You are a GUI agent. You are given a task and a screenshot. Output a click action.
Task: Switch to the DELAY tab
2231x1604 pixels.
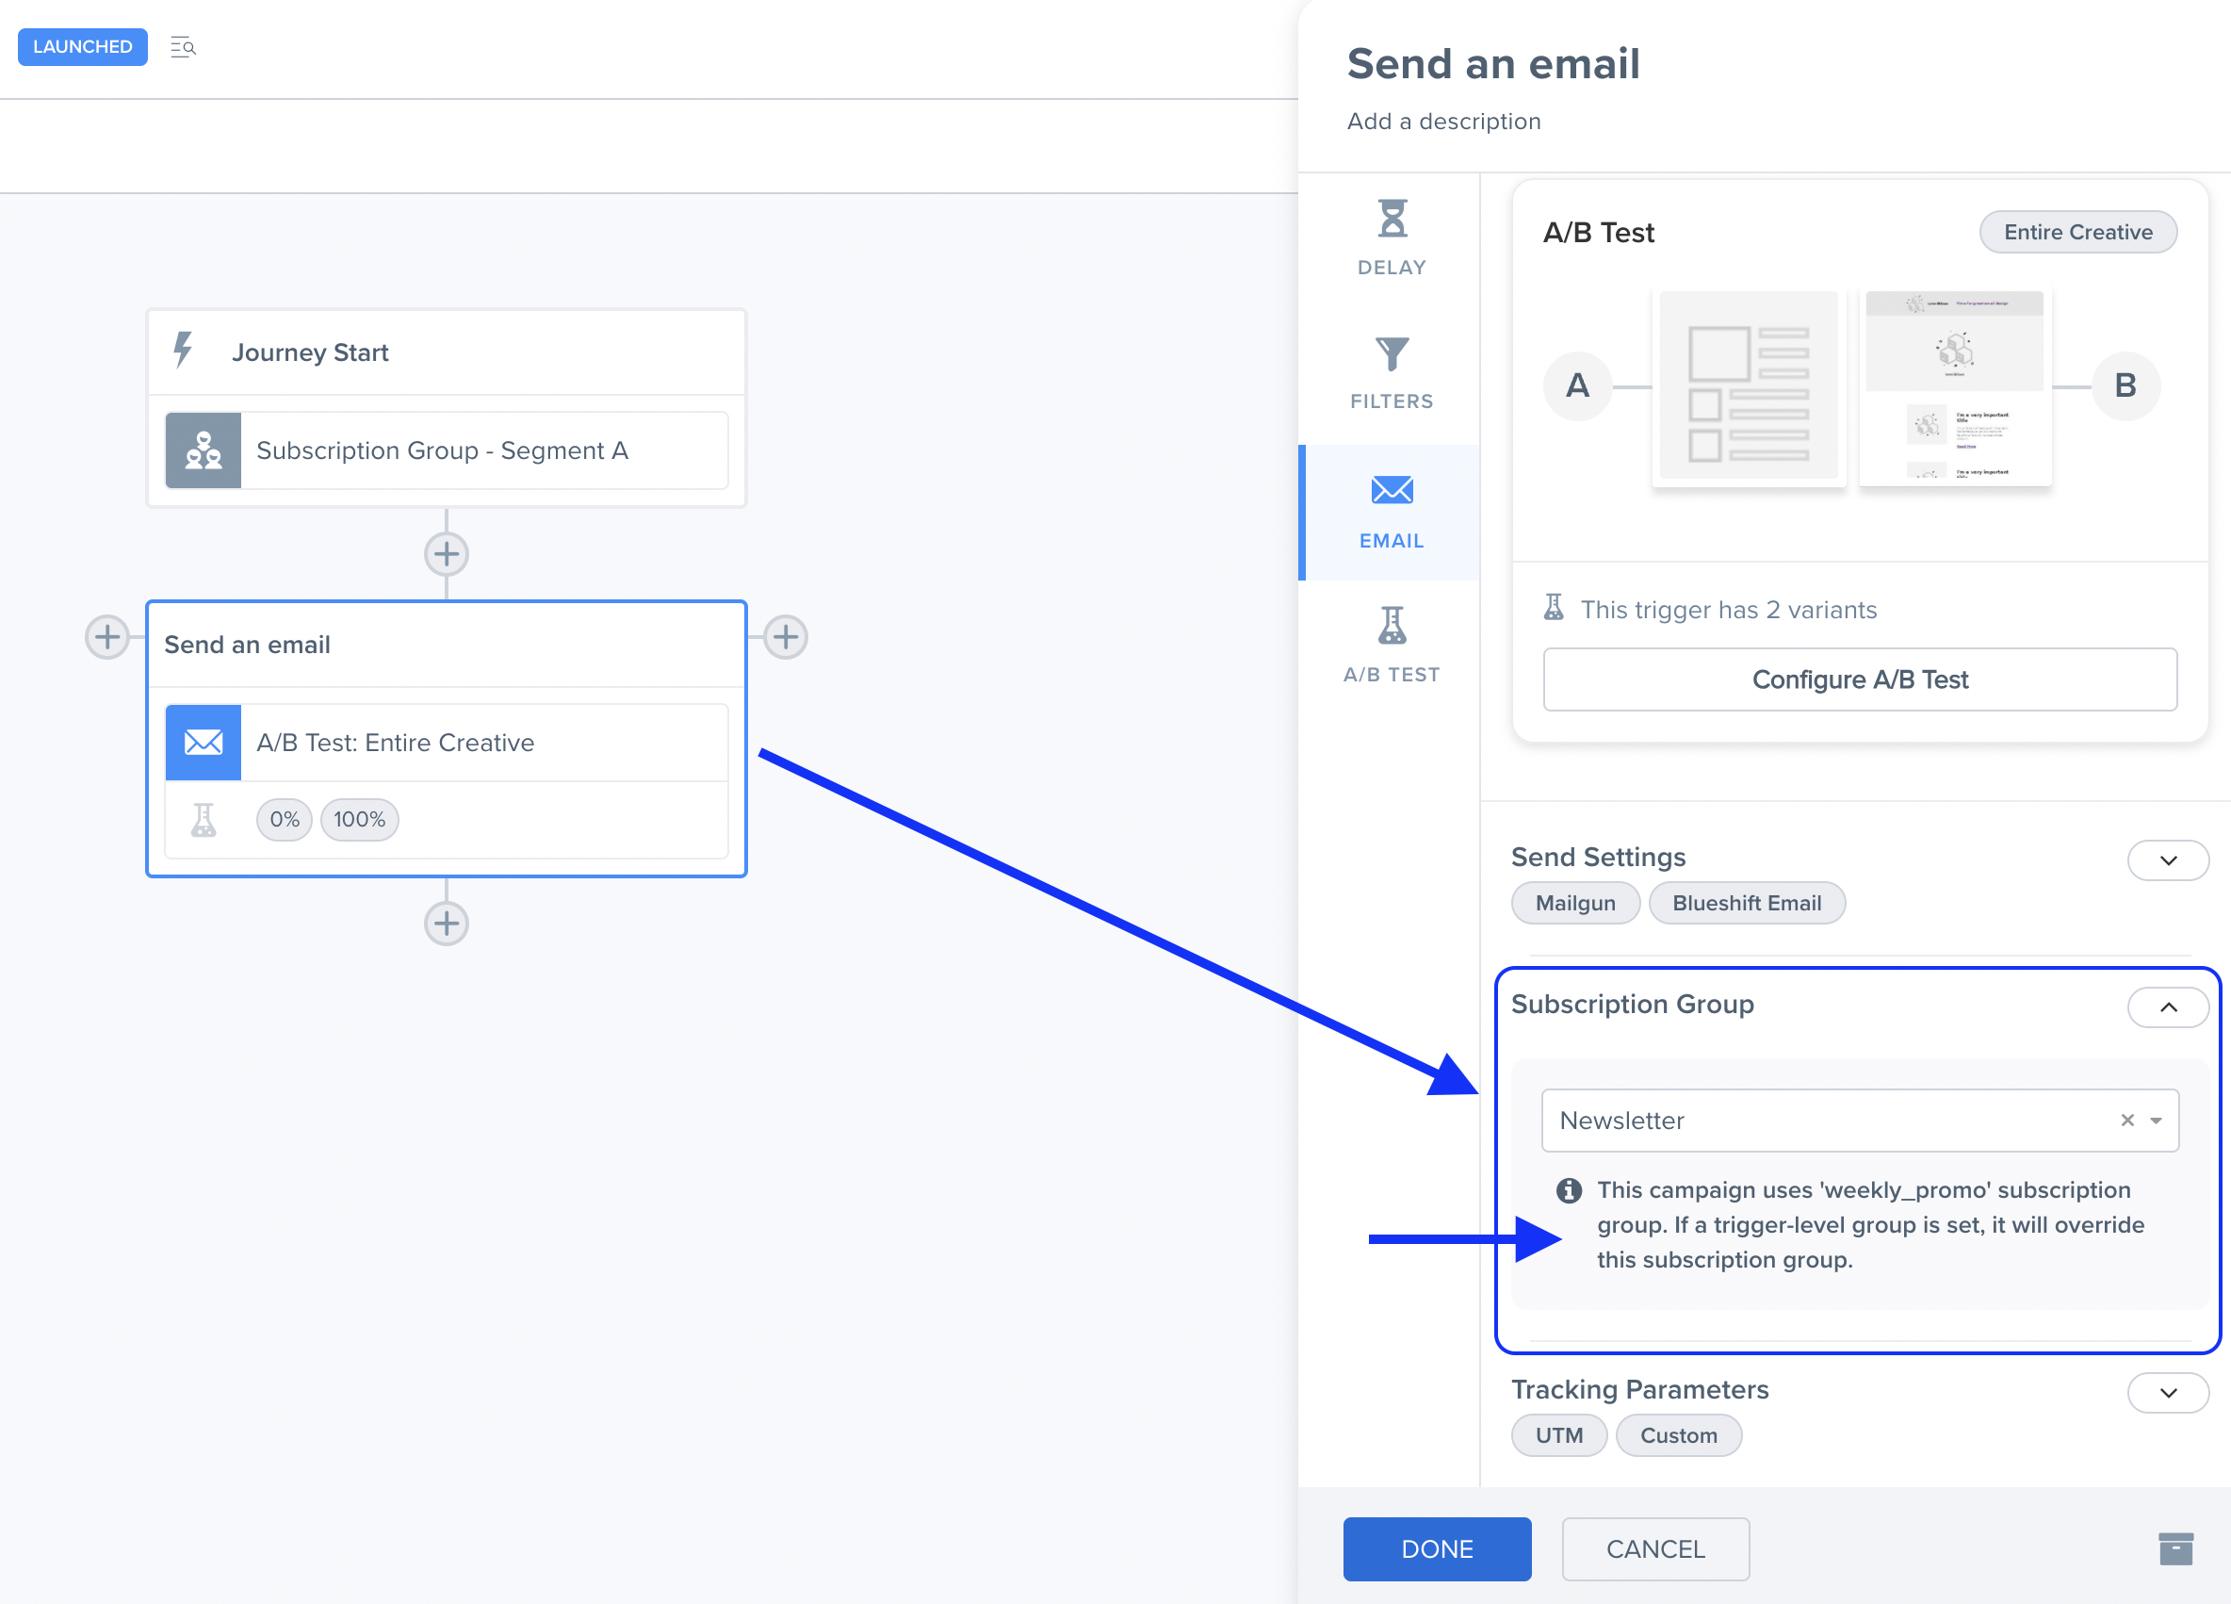(1391, 238)
